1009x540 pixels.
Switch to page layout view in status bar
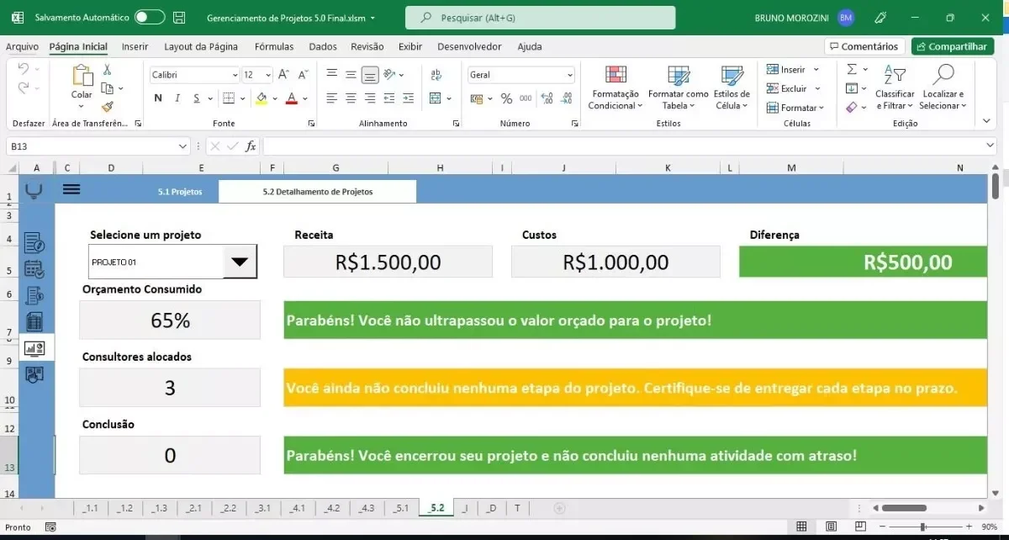[x=831, y=527]
